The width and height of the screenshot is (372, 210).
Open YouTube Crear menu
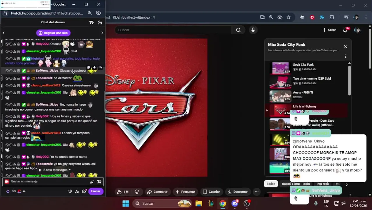(329, 30)
